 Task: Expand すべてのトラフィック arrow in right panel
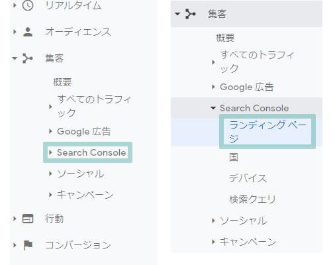[x=213, y=62]
